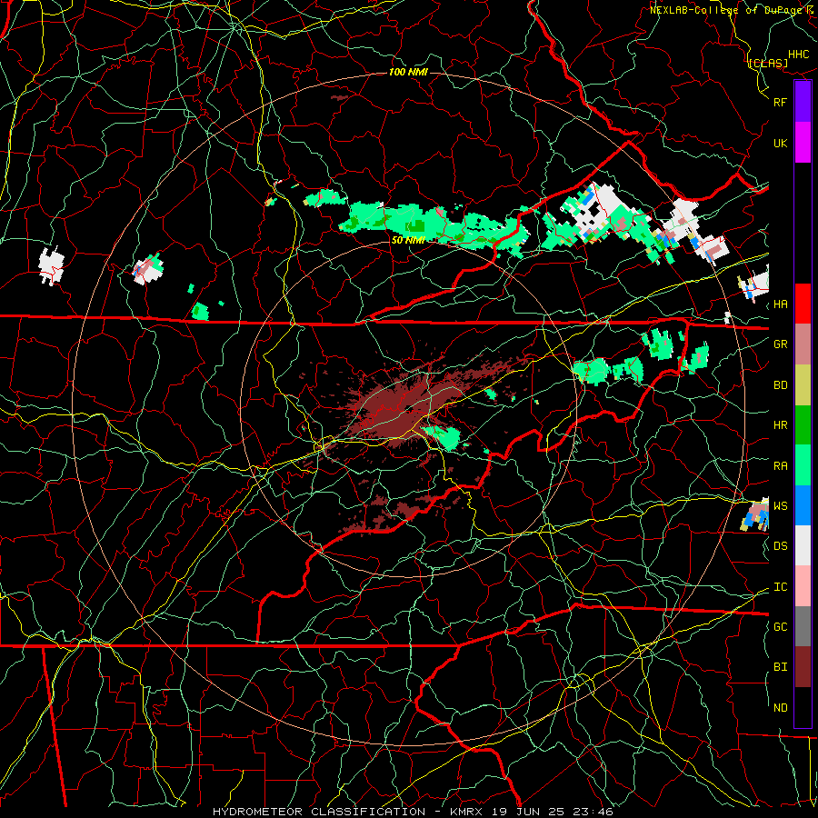818x818 pixels.
Task: Select the dusty pink GR legend swatch
Action: click(803, 344)
